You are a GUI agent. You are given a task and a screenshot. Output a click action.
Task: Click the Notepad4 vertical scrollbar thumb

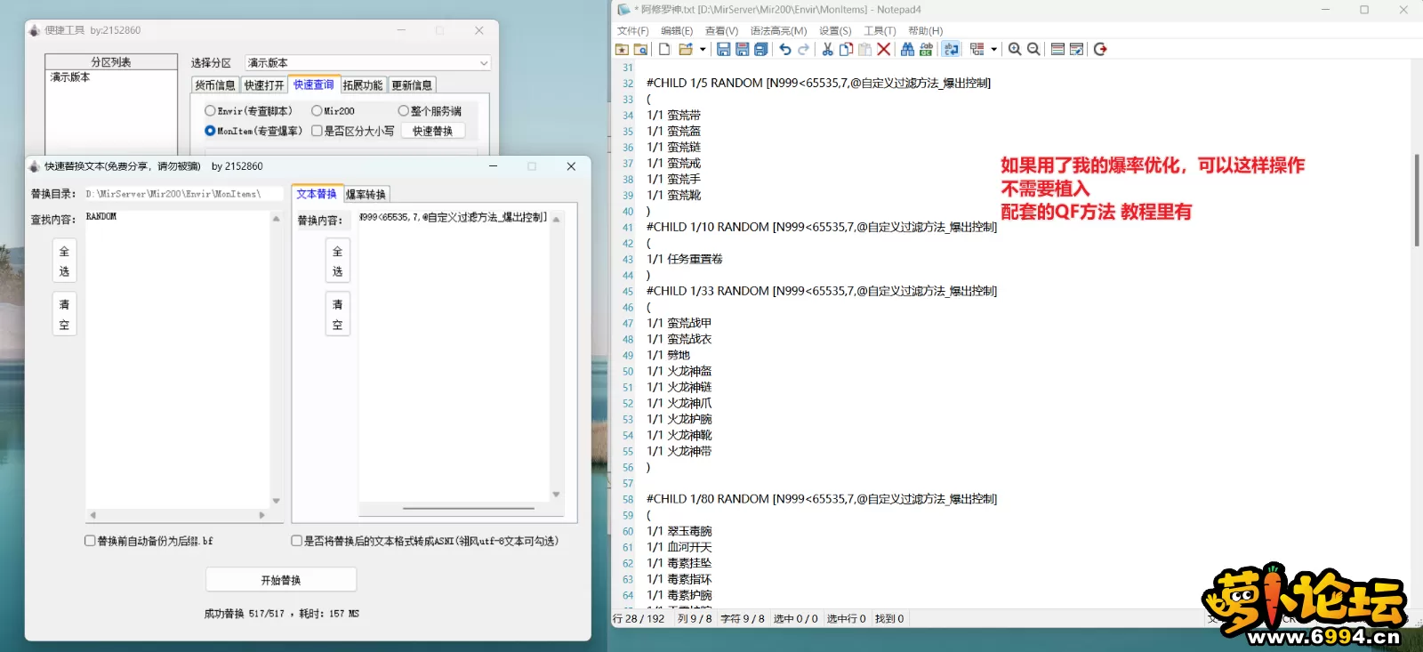tap(1417, 200)
